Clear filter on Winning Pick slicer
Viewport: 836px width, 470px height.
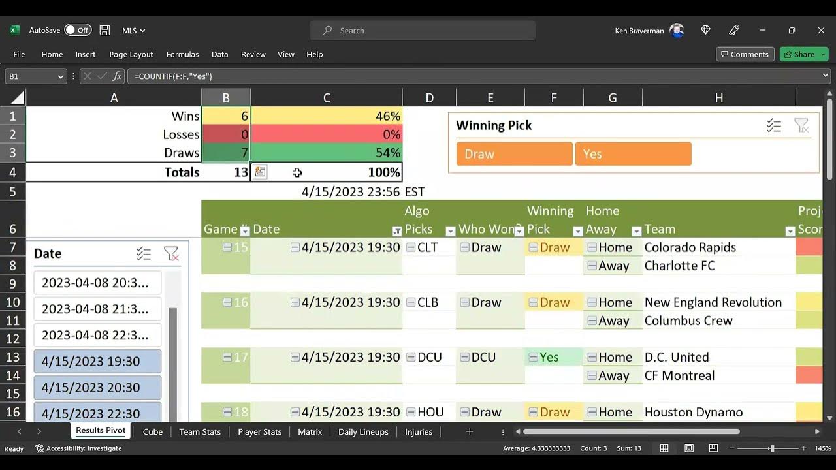pyautogui.click(x=802, y=125)
